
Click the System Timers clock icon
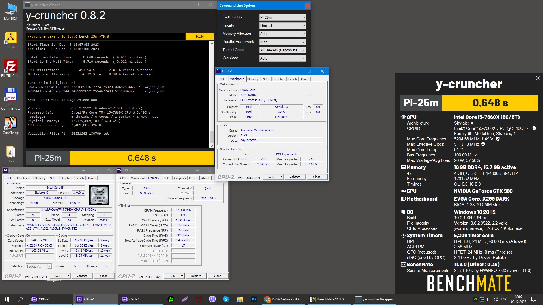403,235
